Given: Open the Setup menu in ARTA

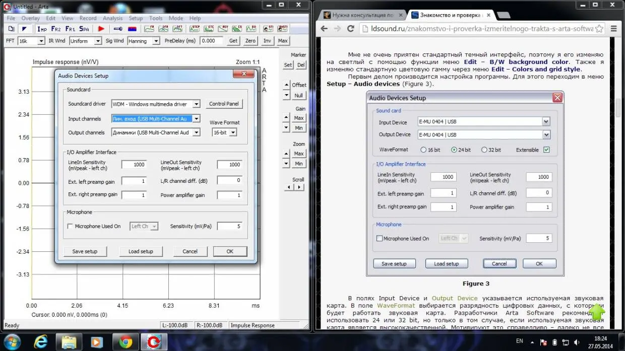Looking at the screenshot, I should coord(136,18).
